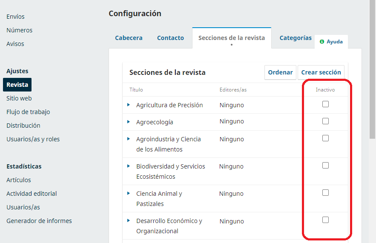
Task: Navigate to Flujo de trabajo settings
Action: (x=28, y=112)
